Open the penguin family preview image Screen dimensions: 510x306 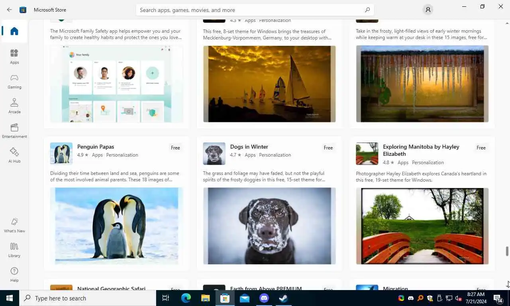coord(116,226)
